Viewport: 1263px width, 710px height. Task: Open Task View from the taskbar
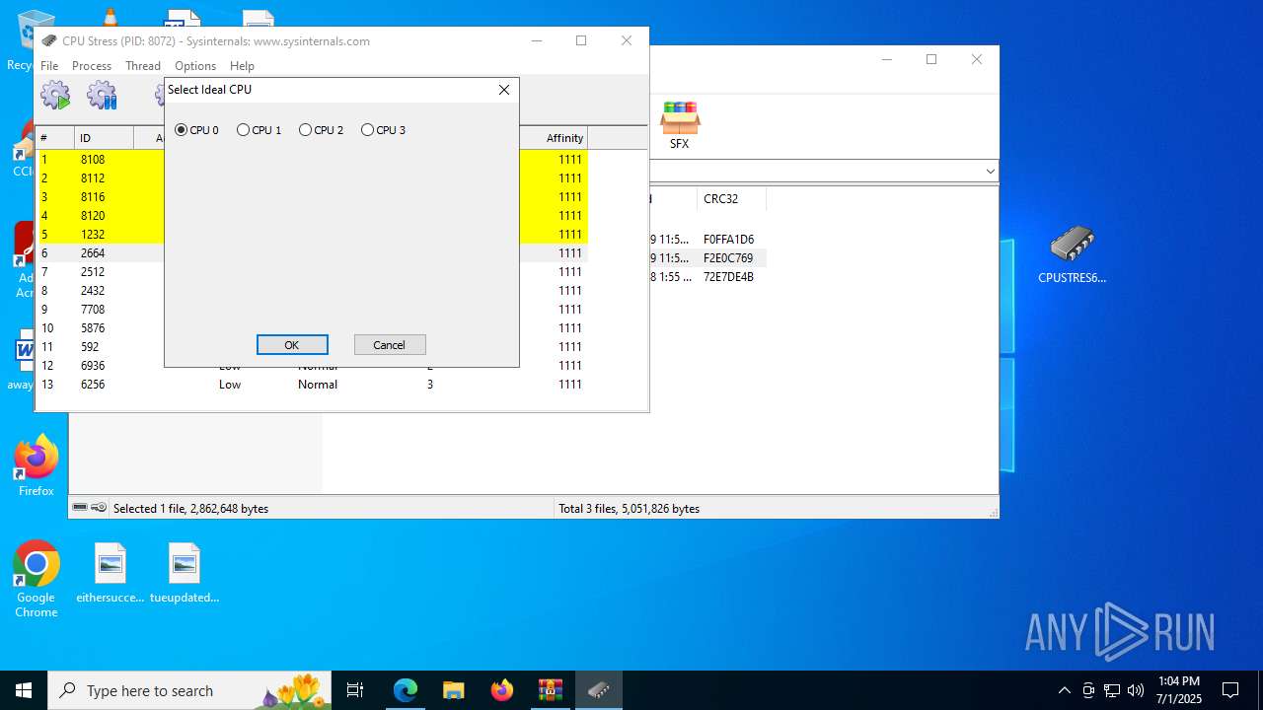point(355,690)
